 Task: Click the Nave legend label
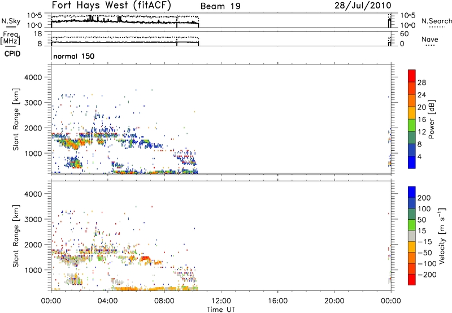(x=430, y=39)
